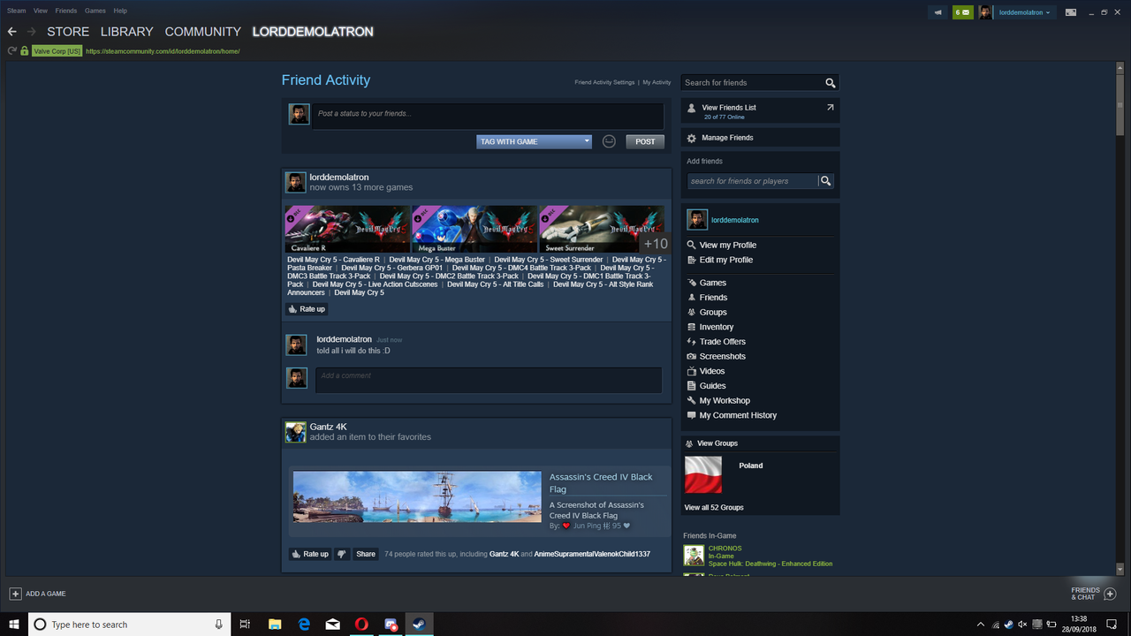This screenshot has width=1131, height=636.
Task: Click the Add friends search magnifier button
Action: [x=826, y=181]
